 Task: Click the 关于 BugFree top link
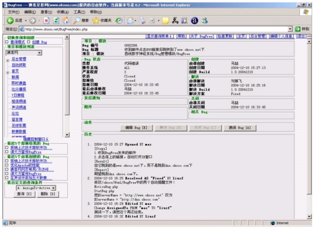point(201,36)
